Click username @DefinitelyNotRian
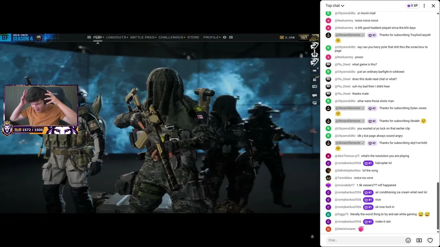This screenshot has width=440, height=247. (x=348, y=170)
